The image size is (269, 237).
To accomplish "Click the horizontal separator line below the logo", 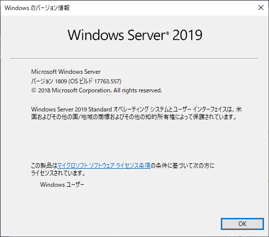I will (134, 58).
